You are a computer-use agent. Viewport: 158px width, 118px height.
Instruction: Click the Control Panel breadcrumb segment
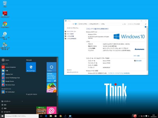[x=83, y=24]
